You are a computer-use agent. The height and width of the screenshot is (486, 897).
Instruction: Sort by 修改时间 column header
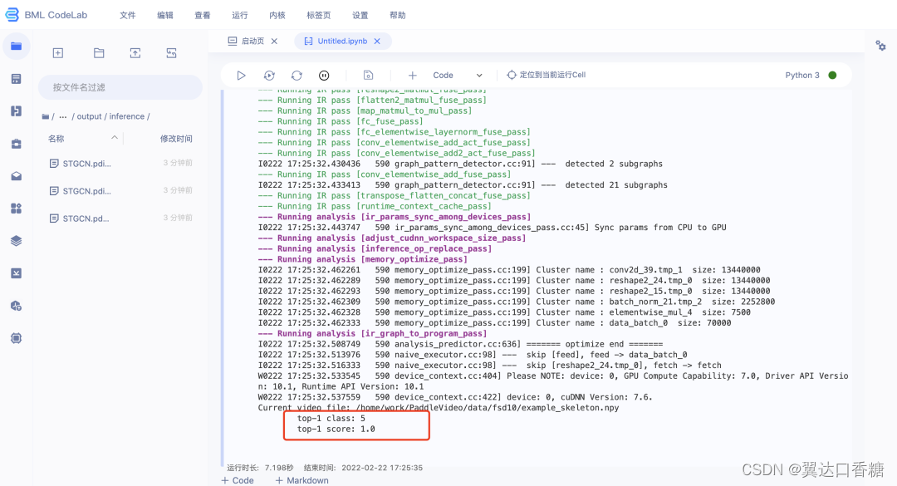pyautogui.click(x=176, y=139)
